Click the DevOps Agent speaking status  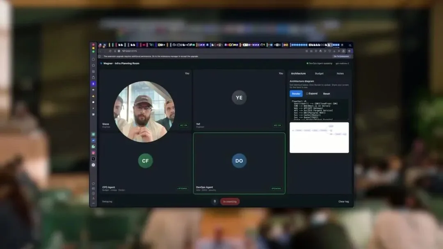320,63
